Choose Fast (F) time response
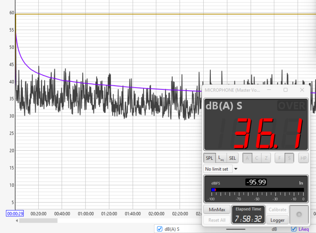Image resolution: width=316 pixels, height=233 pixels. coord(280,158)
